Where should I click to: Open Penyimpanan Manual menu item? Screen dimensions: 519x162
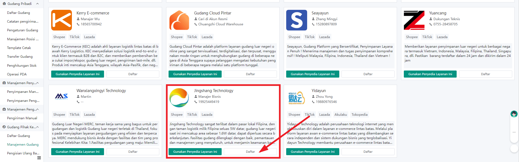click(x=23, y=92)
